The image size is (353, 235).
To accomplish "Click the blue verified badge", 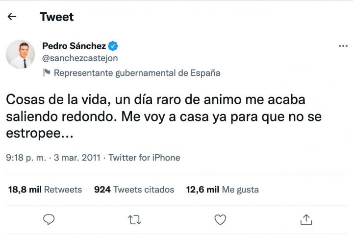I will [113, 46].
